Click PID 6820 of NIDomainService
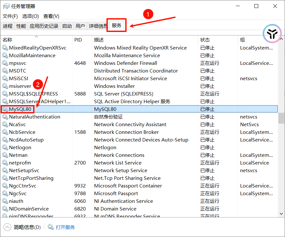 [80, 209]
